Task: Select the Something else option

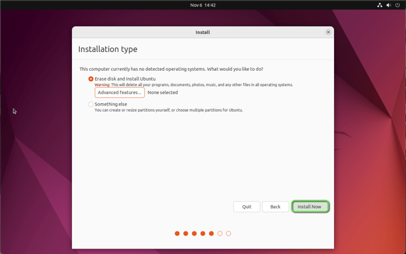Action: [90, 104]
